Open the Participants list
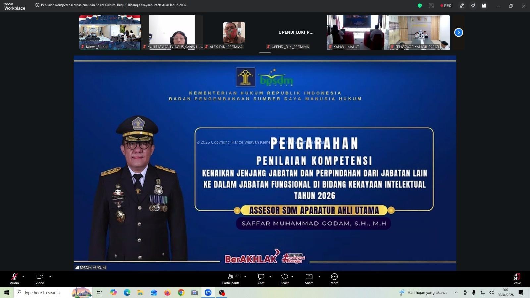The width and height of the screenshot is (530, 298). pyautogui.click(x=231, y=278)
